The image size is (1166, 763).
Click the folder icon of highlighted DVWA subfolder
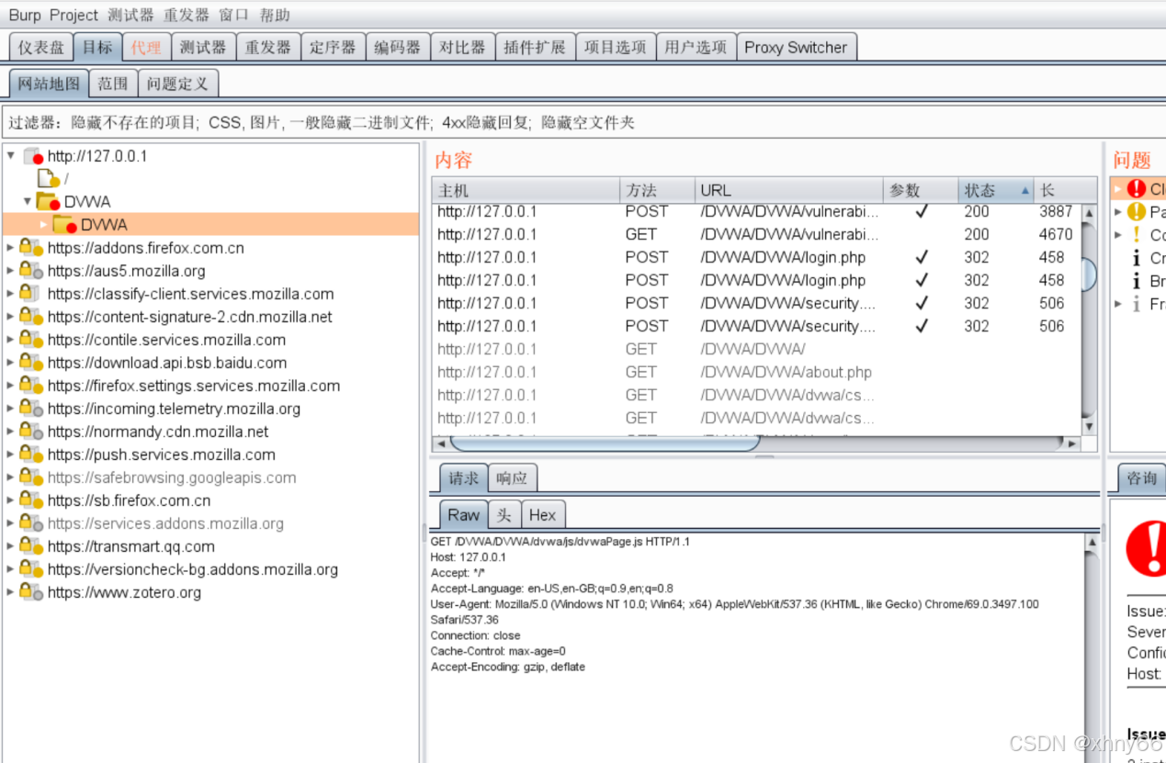click(x=64, y=225)
